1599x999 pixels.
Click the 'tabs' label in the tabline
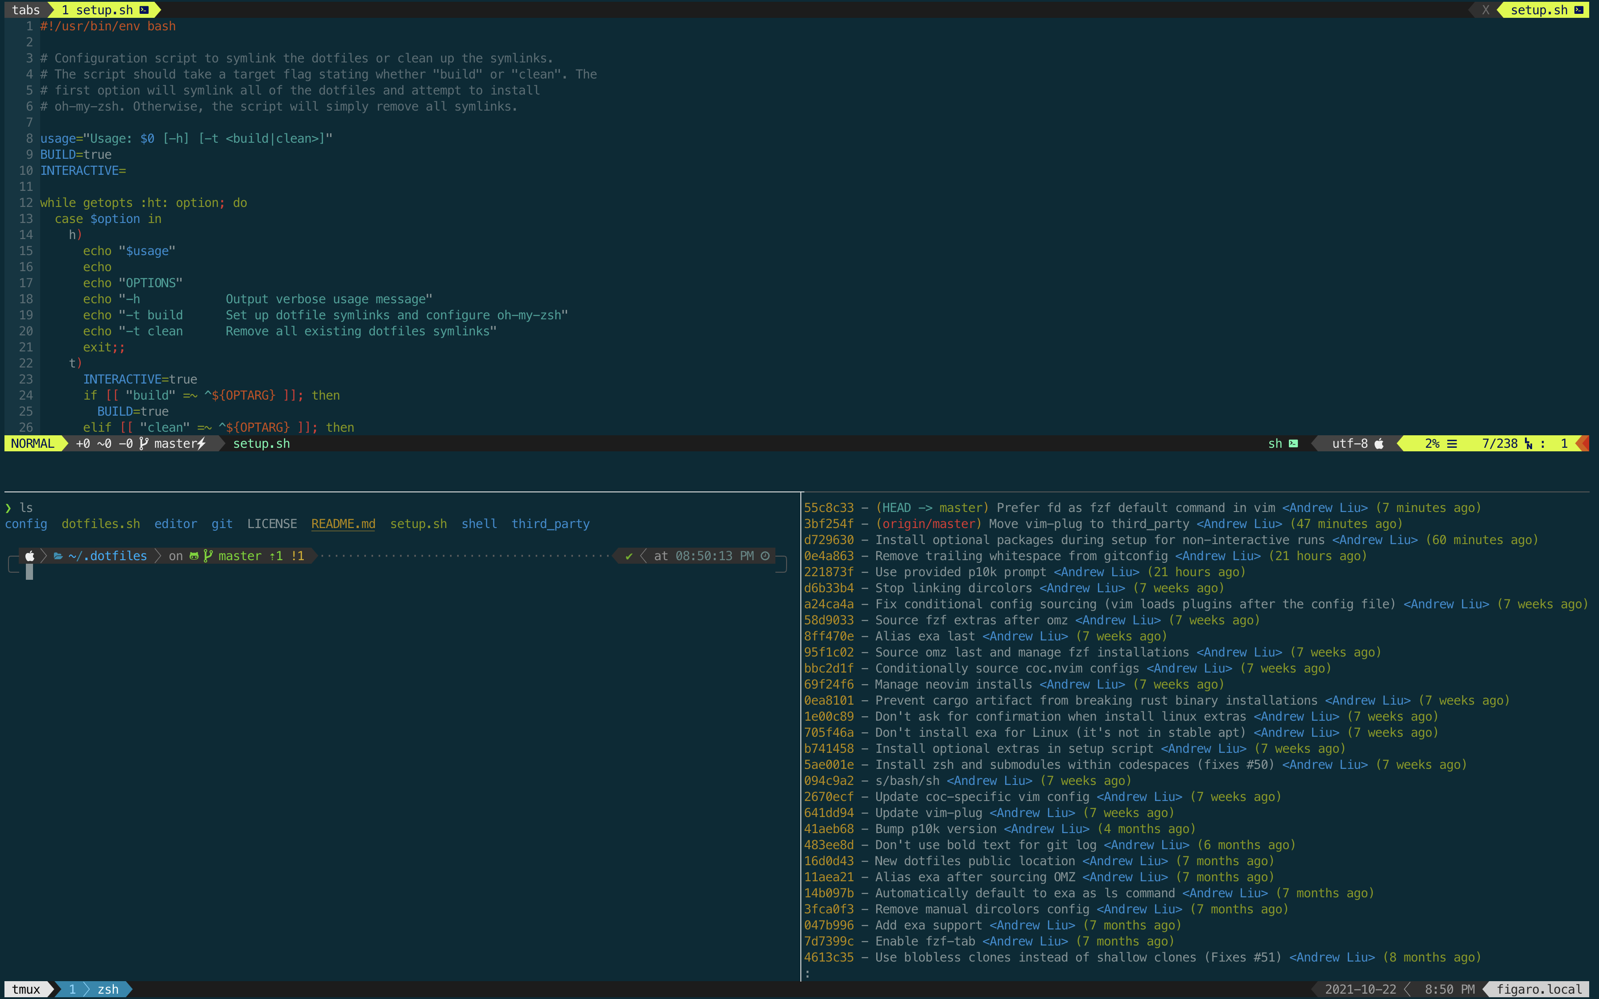[x=26, y=10]
